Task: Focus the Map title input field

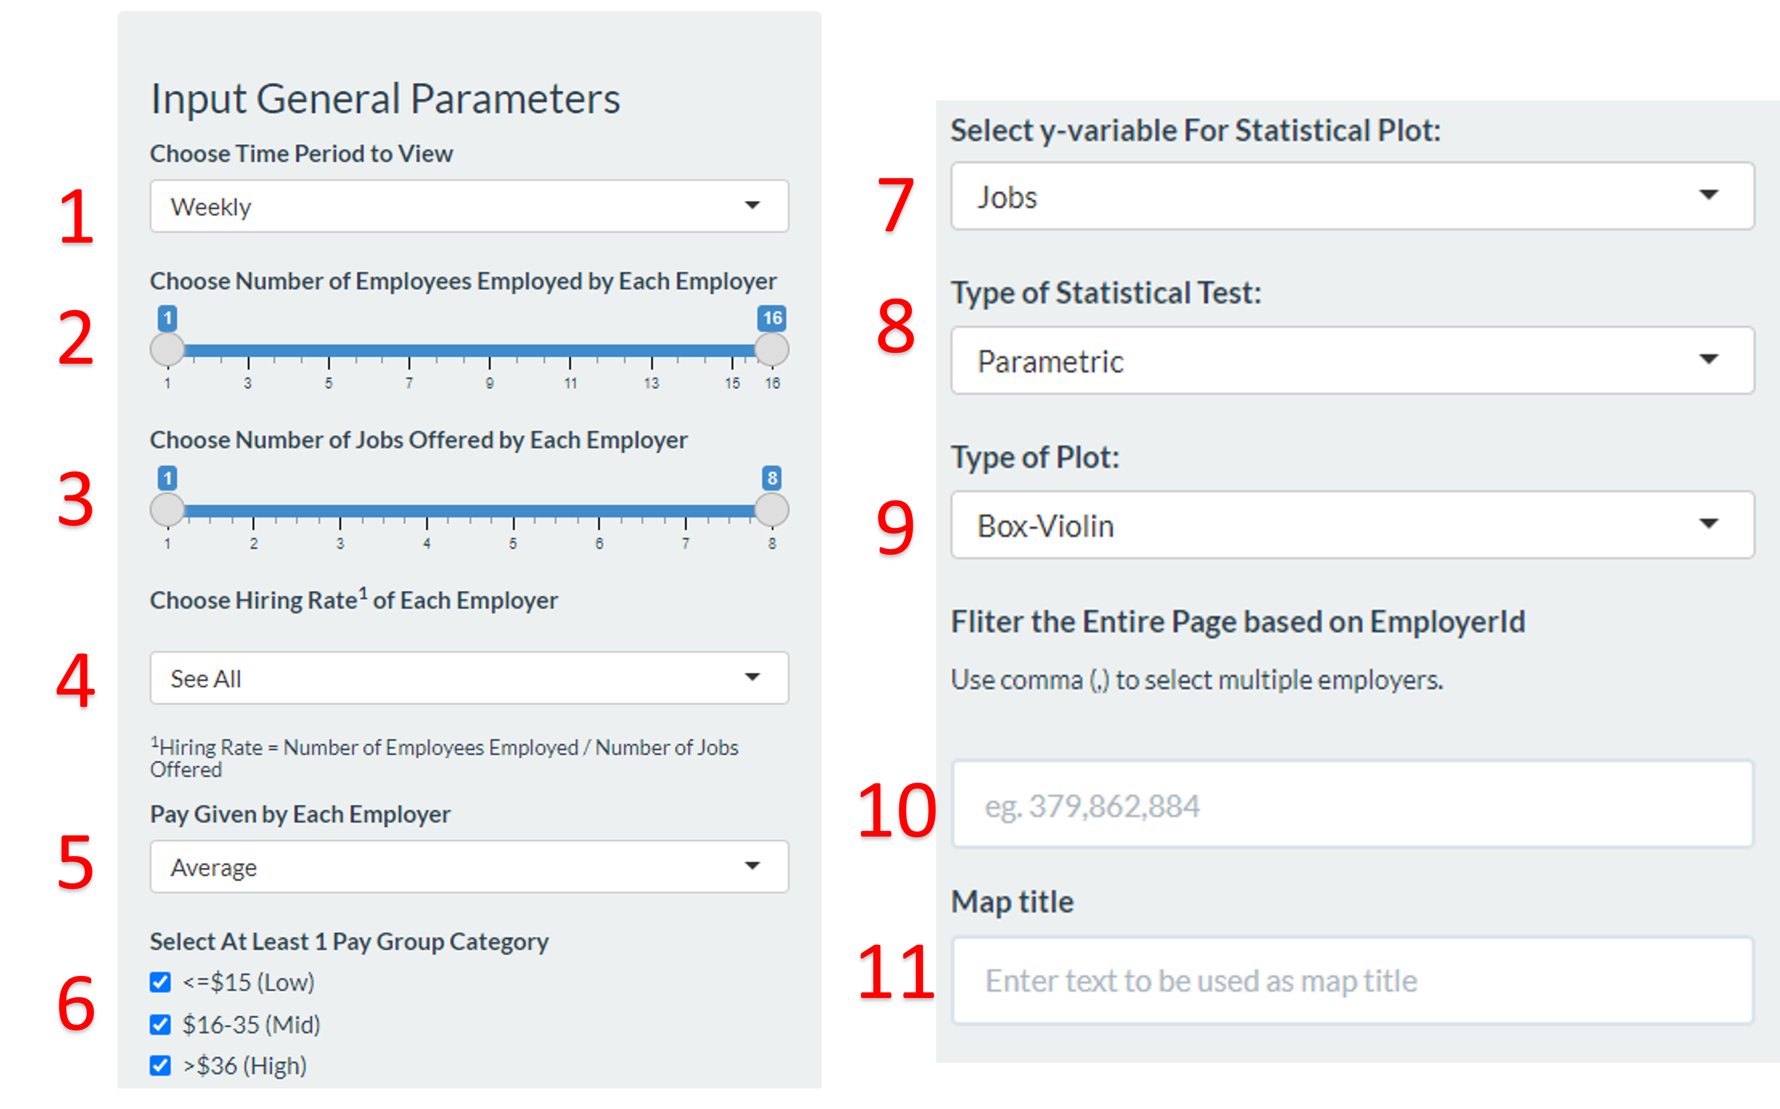Action: coord(1352,980)
